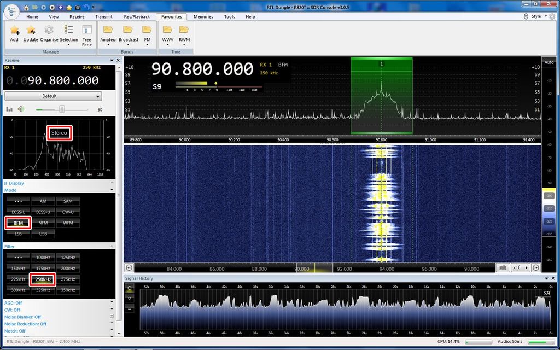Set filter bandwidth to 150kHz

[x=18, y=268]
